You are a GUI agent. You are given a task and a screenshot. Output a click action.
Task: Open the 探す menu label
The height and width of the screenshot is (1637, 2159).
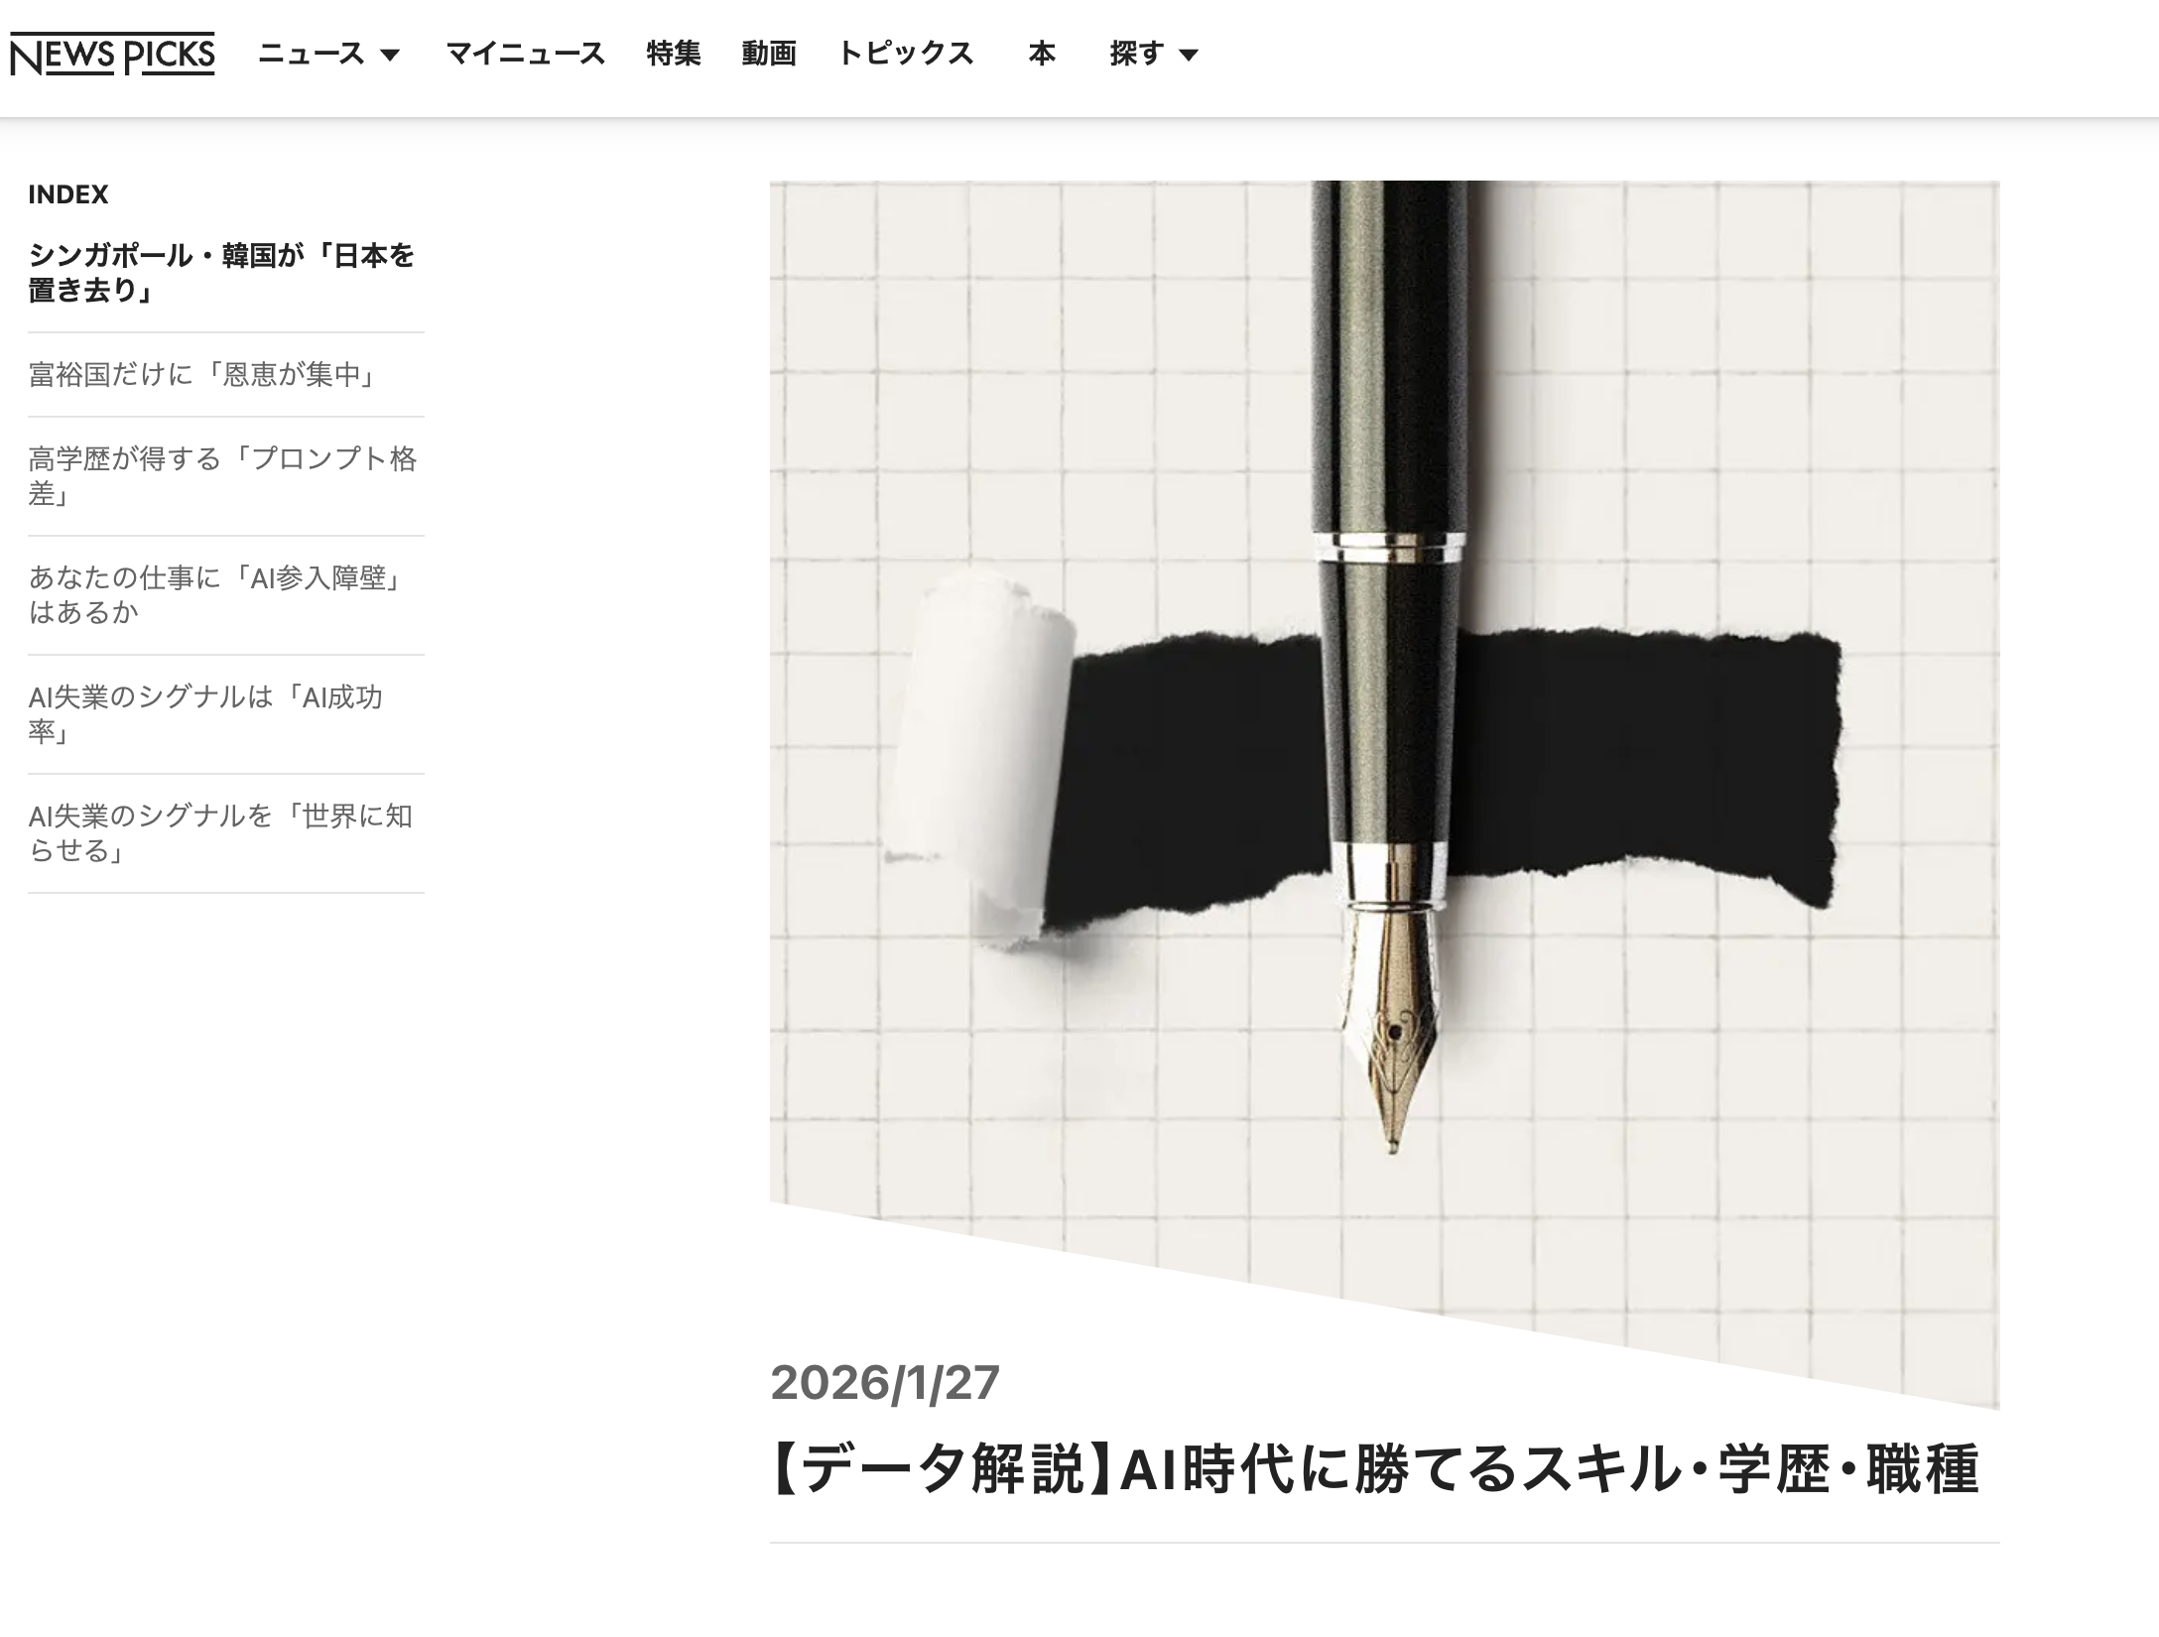tap(1137, 54)
